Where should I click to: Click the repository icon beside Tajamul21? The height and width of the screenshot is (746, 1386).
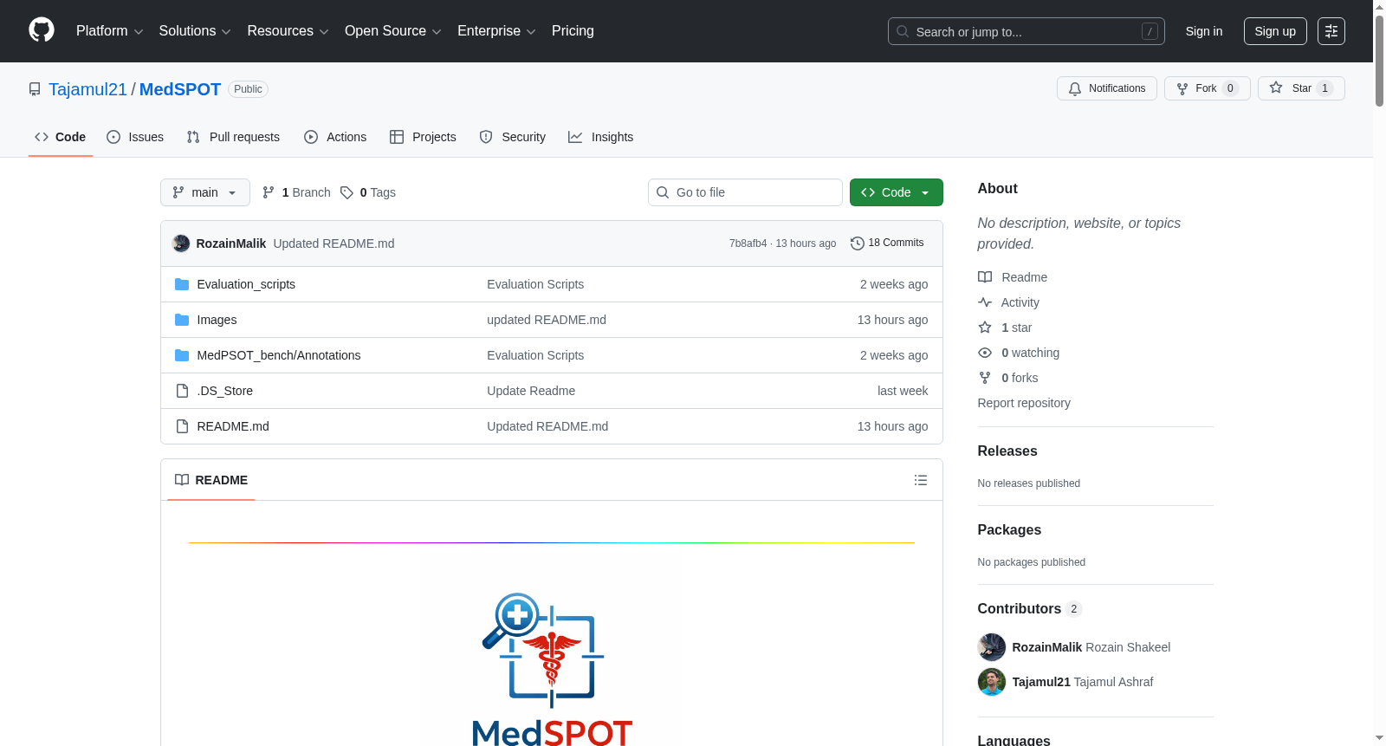tap(35, 89)
